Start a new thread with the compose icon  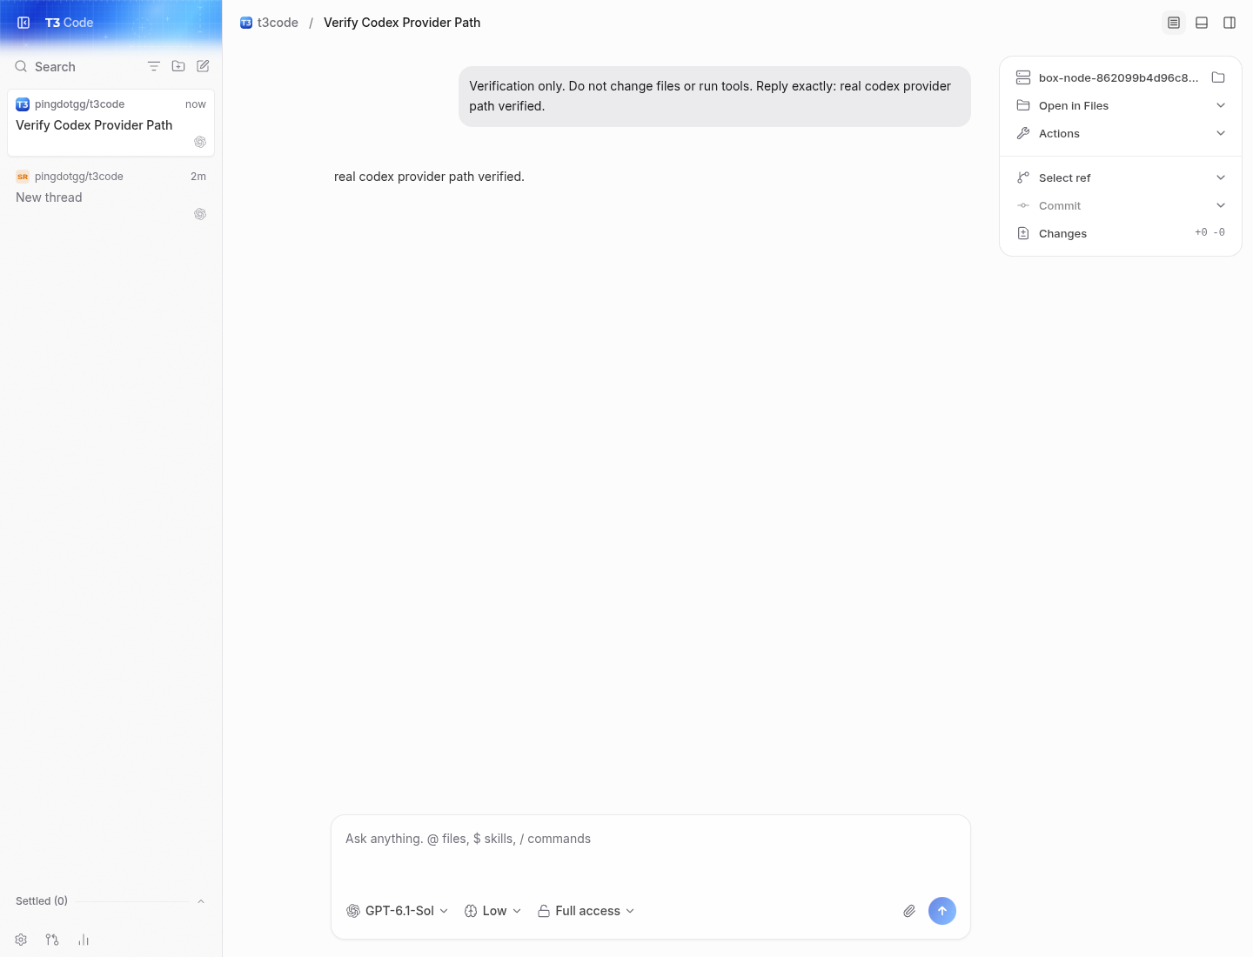pos(203,66)
